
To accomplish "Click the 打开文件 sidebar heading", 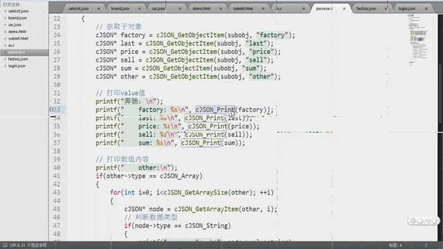I will (11, 5).
